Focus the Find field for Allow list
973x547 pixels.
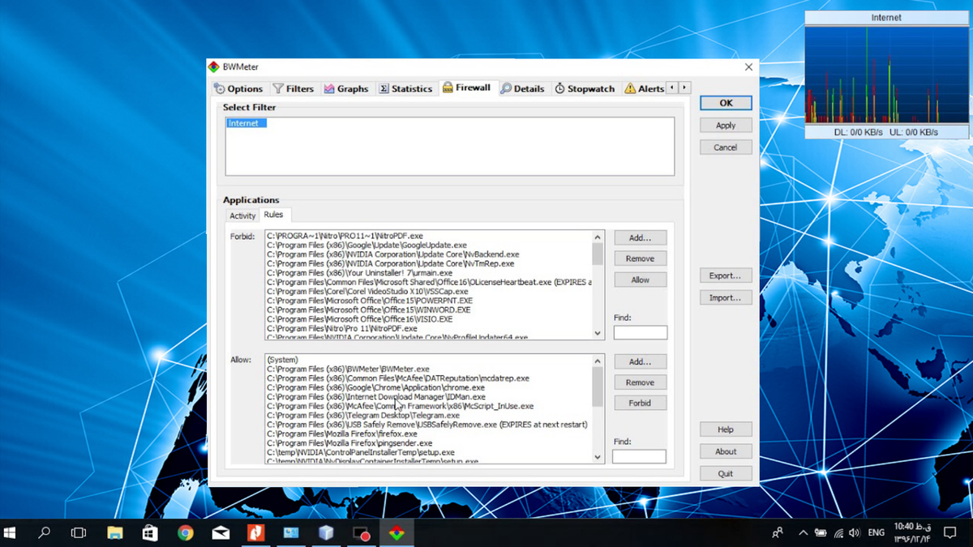639,456
